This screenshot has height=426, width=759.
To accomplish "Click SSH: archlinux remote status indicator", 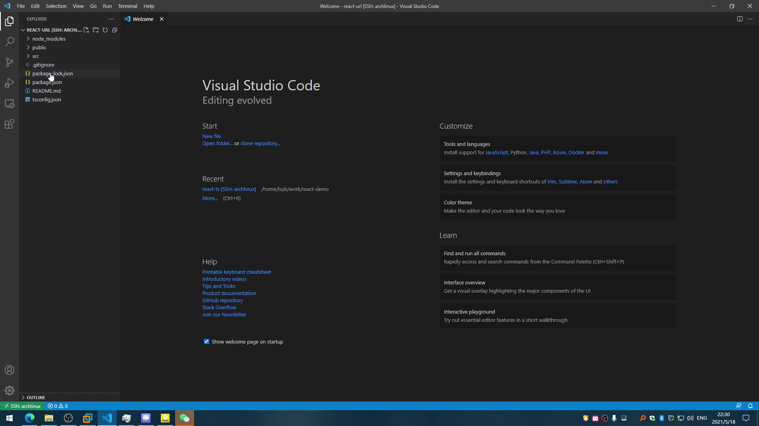I will coord(22,406).
